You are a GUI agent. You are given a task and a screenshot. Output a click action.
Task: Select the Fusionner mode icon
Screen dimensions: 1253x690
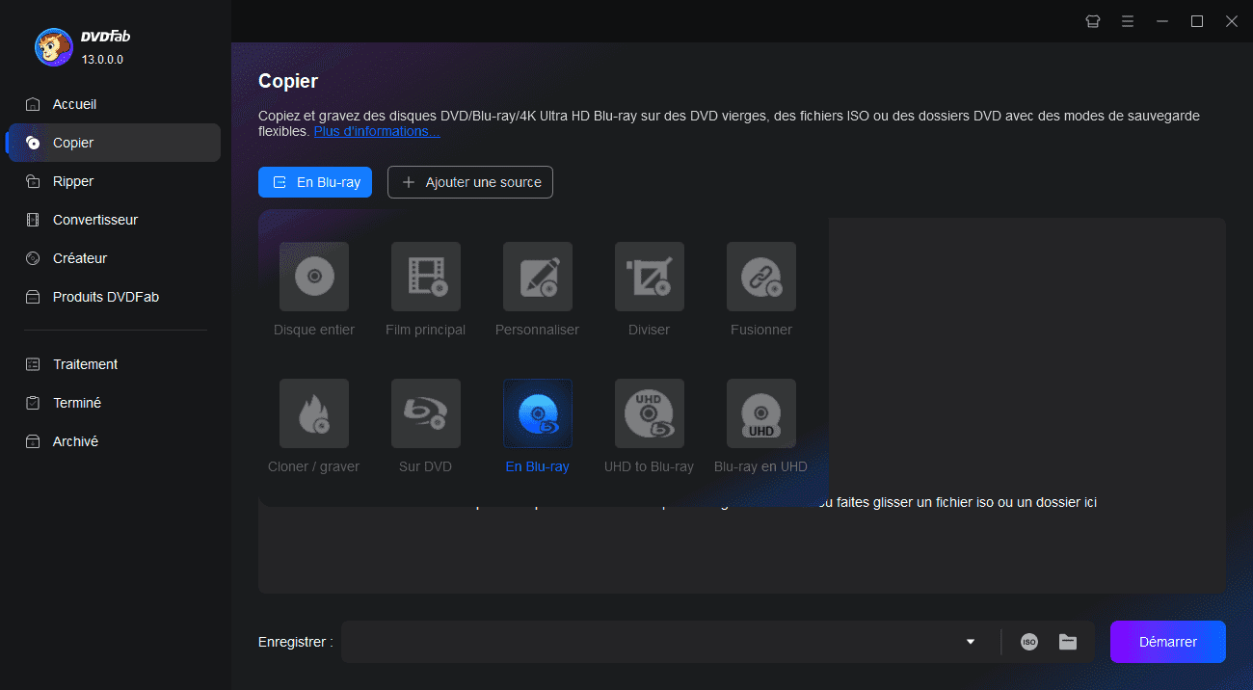[761, 277]
